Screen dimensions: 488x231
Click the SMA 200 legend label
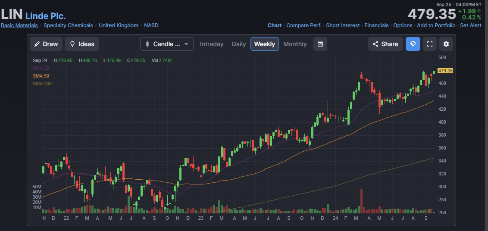[x=42, y=84]
